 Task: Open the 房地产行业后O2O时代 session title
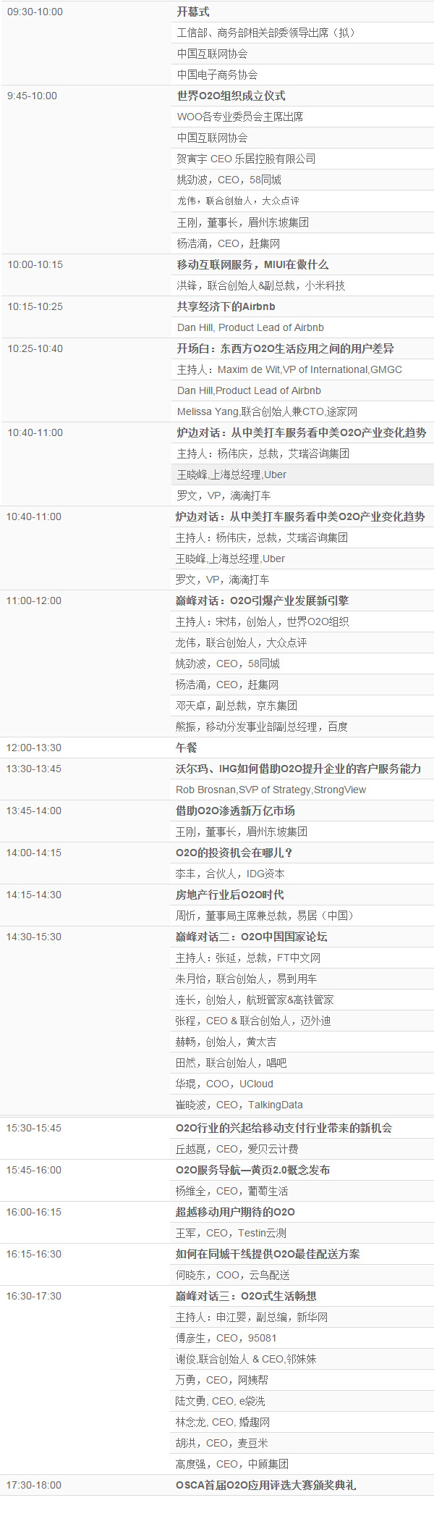coord(229,895)
